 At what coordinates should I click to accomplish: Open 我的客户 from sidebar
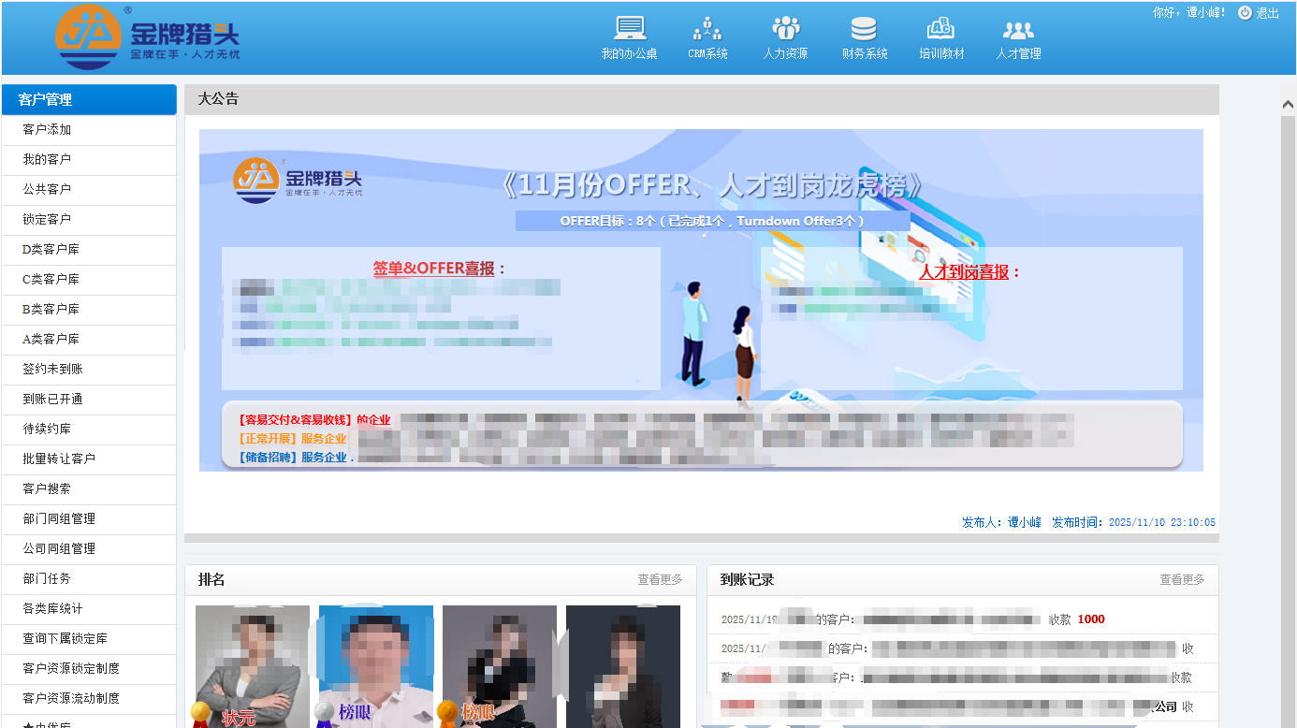coord(47,160)
